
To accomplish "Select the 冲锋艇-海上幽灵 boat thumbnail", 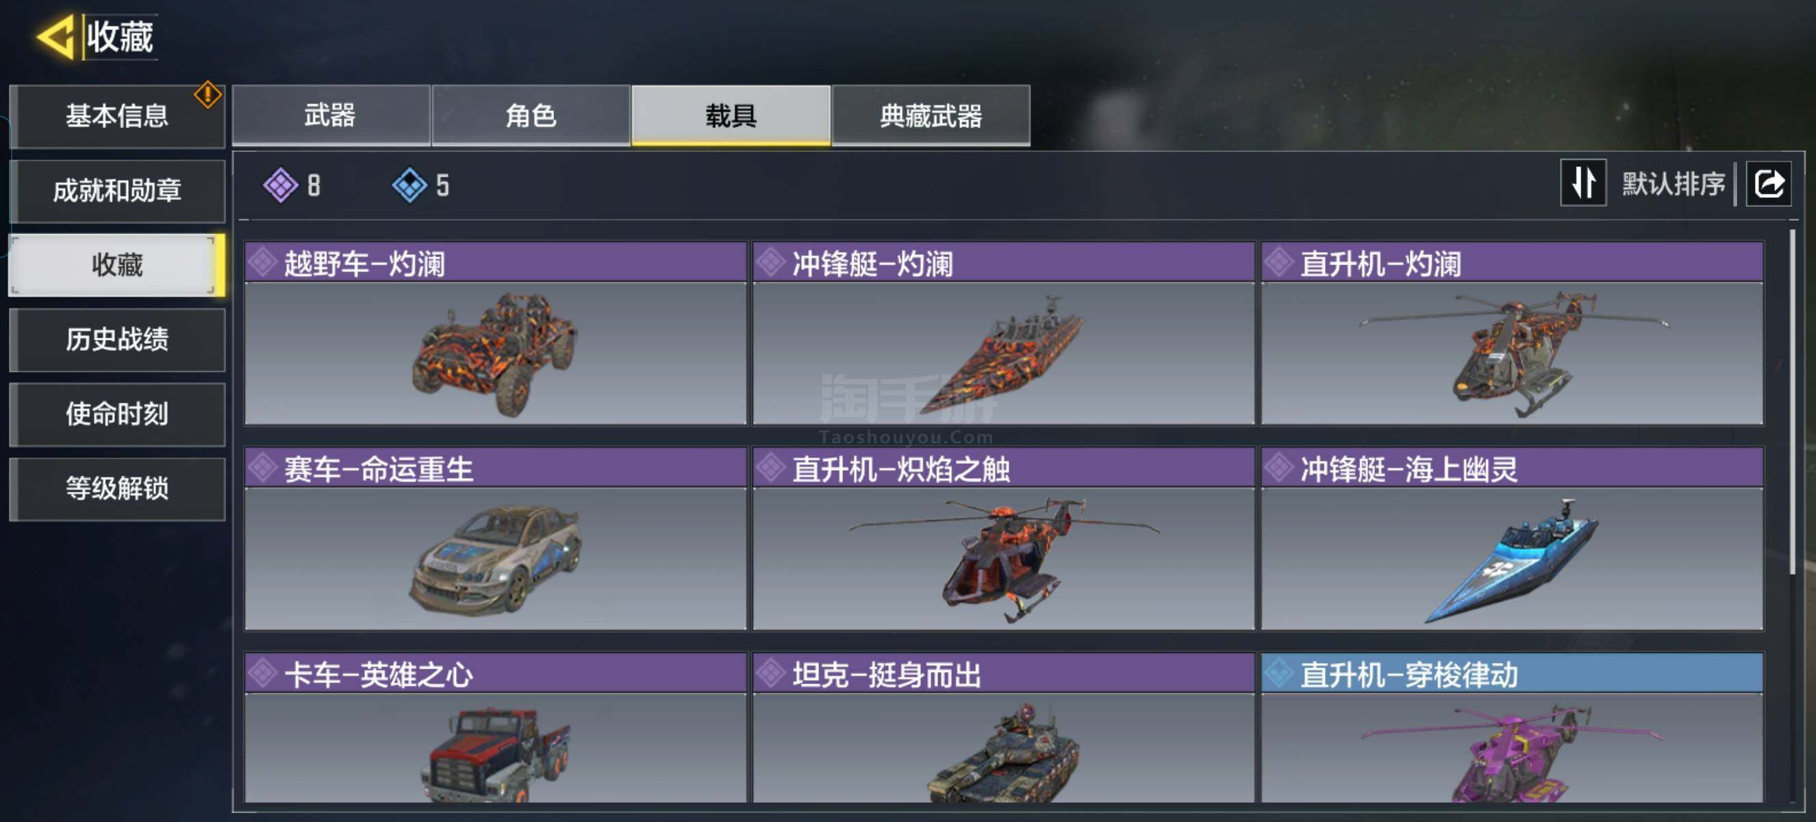I will pyautogui.click(x=1511, y=558).
